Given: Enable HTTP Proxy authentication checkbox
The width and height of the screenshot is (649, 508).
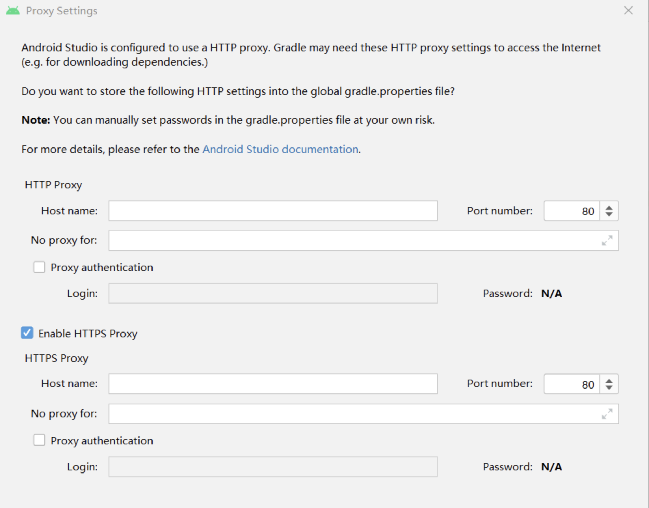Looking at the screenshot, I should [39, 267].
